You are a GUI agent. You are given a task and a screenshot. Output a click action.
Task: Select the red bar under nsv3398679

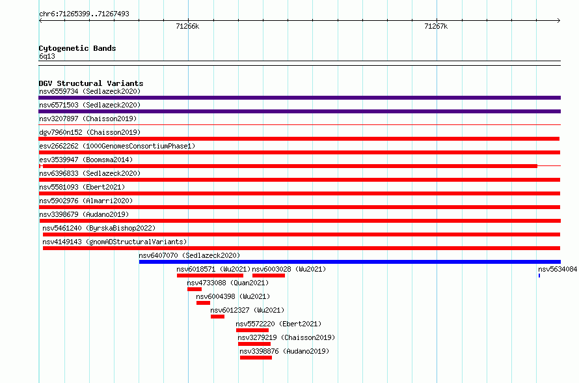(x=300, y=221)
